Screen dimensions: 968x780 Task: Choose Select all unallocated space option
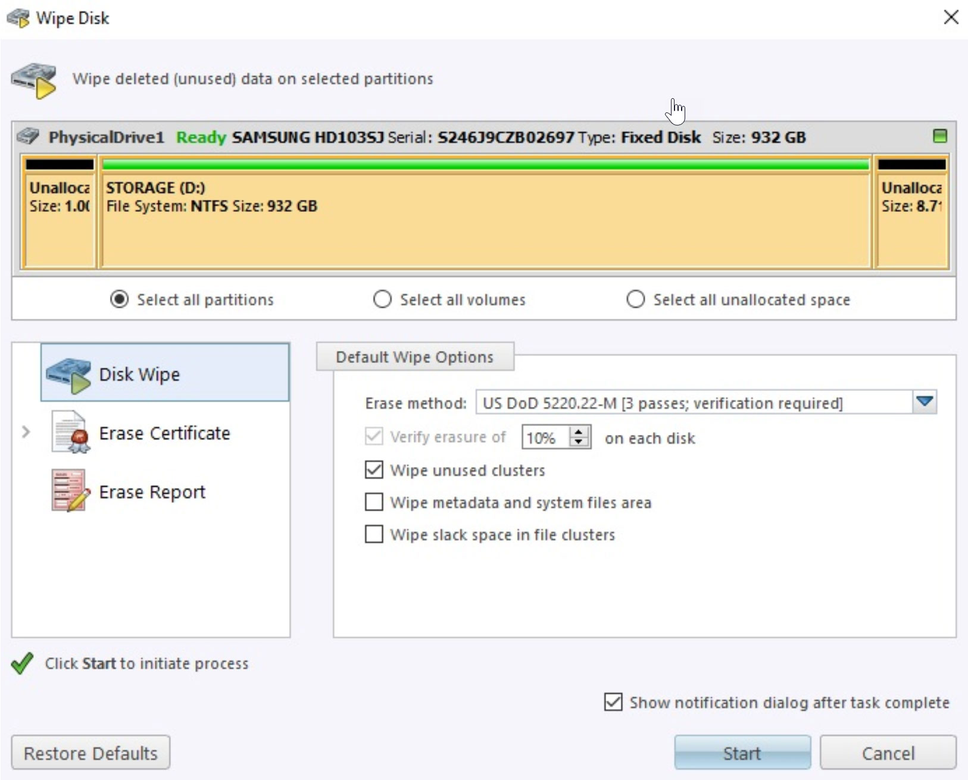coord(635,299)
